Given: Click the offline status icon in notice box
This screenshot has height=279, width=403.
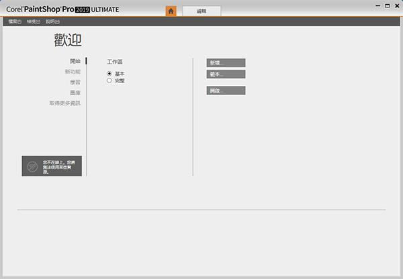Looking at the screenshot, I should [x=32, y=166].
